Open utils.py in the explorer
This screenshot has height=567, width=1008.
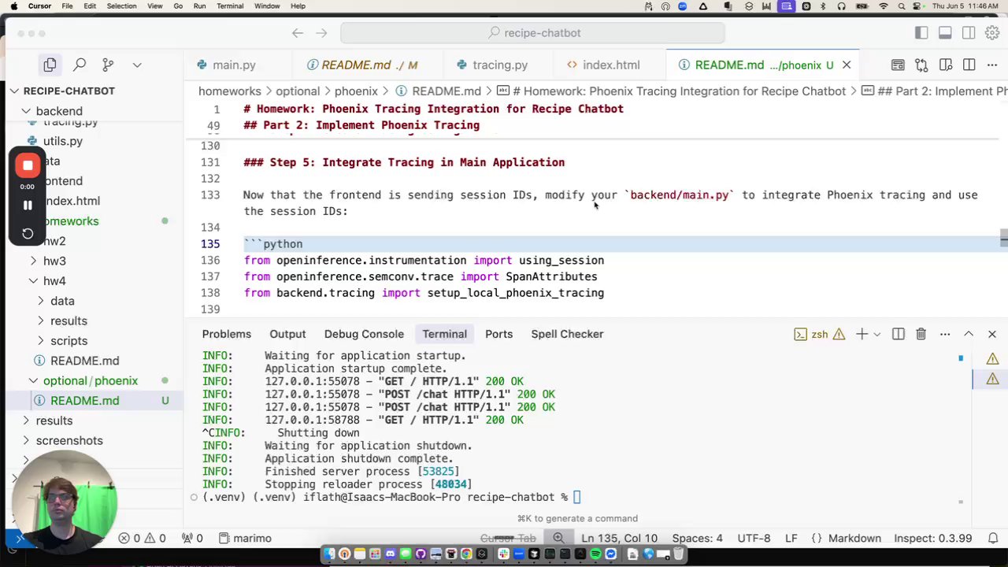(x=63, y=141)
